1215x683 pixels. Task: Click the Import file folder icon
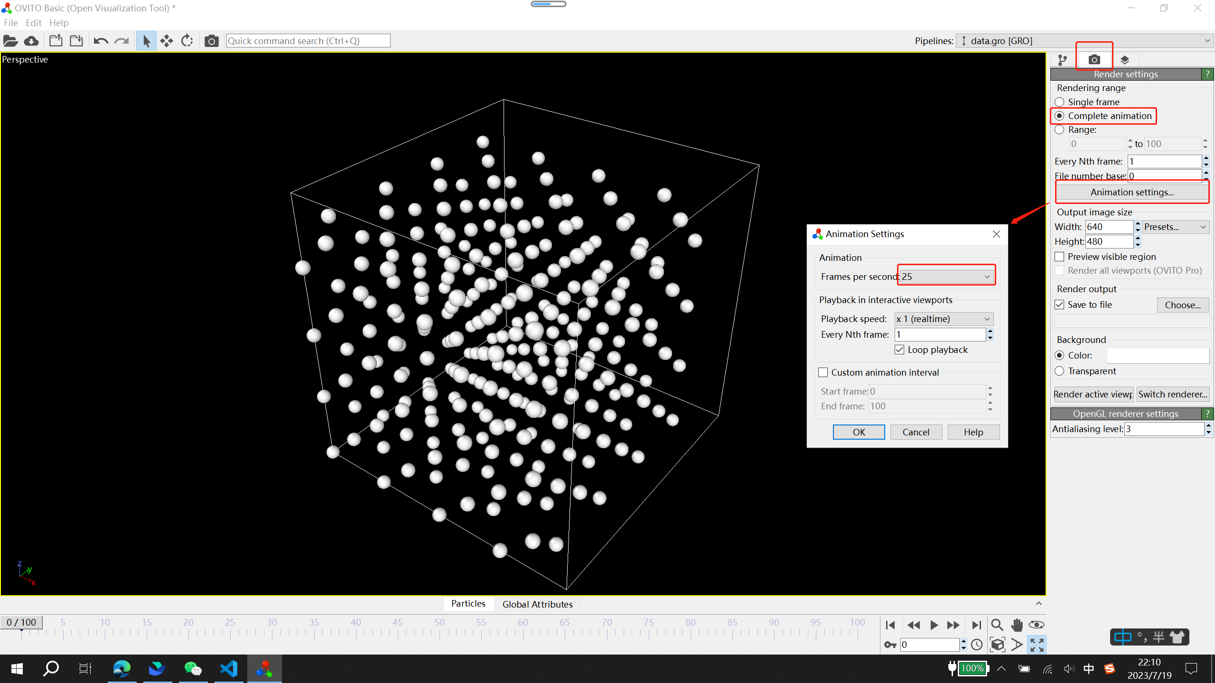coord(10,41)
